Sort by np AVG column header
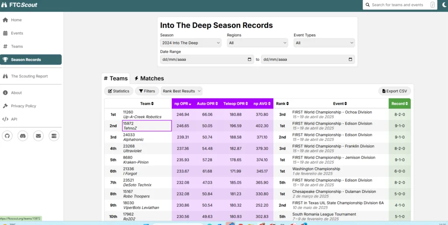This screenshot has width=448, height=225. pyautogui.click(x=262, y=103)
